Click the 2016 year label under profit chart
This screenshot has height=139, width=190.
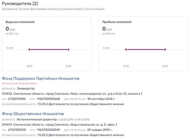[x=165, y=66]
